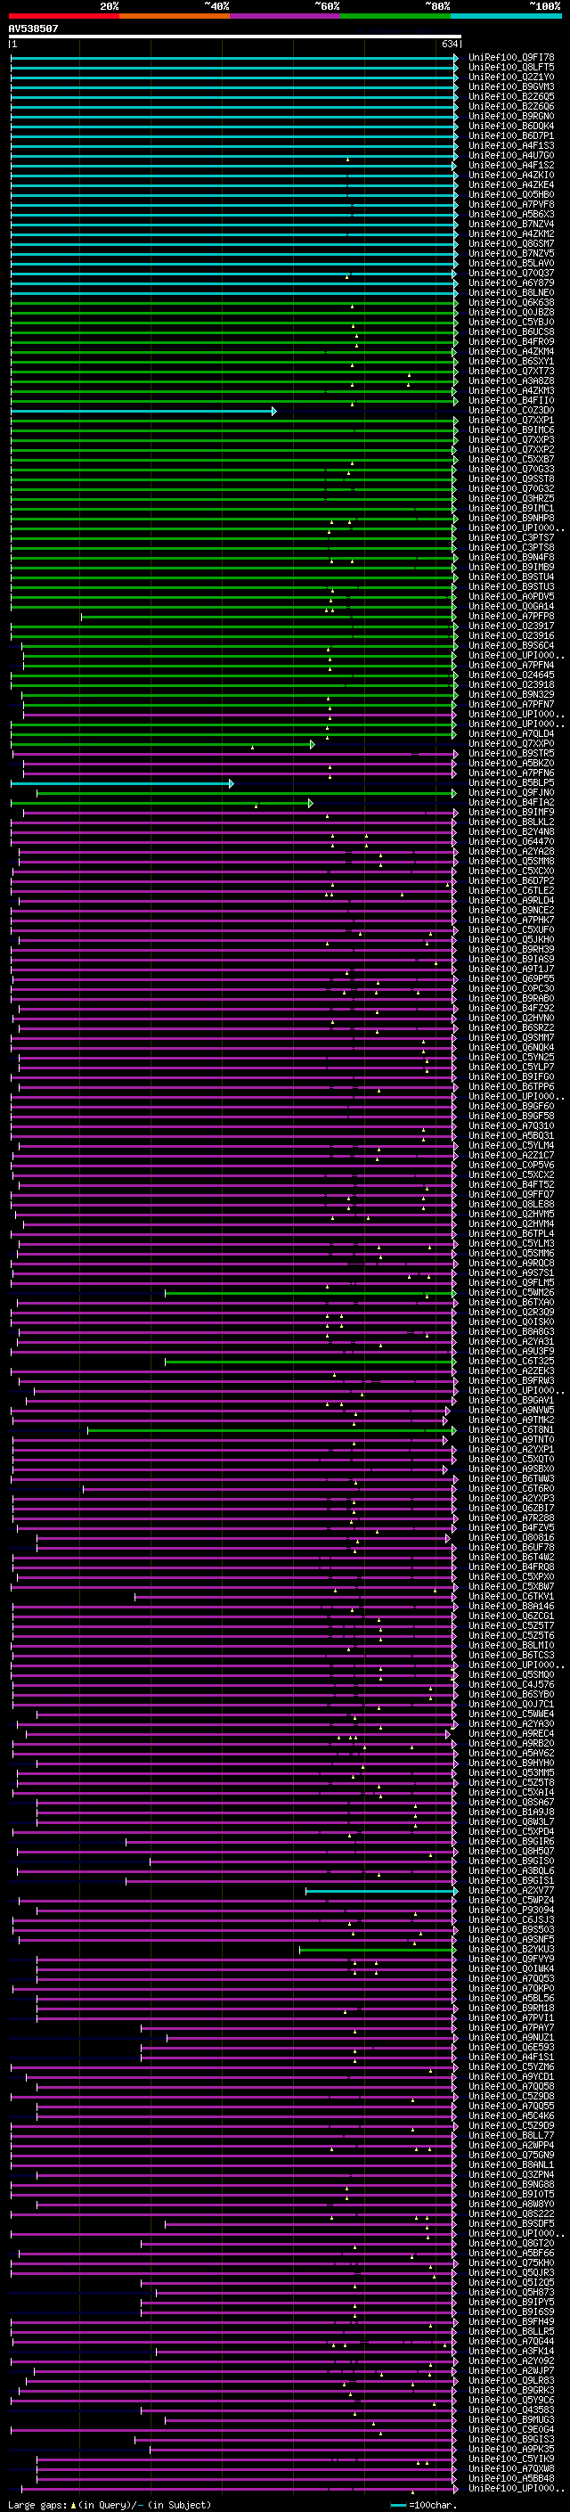Image resolution: width=570 pixels, height=2512 pixels.
Task: Select the UniRef100_B6D7P1 label
Action: tap(511, 135)
